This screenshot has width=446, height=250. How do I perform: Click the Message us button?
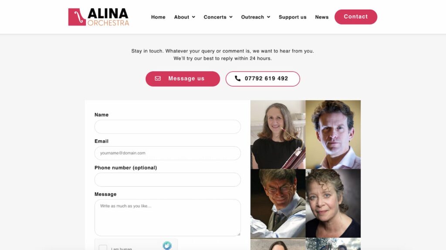click(182, 79)
